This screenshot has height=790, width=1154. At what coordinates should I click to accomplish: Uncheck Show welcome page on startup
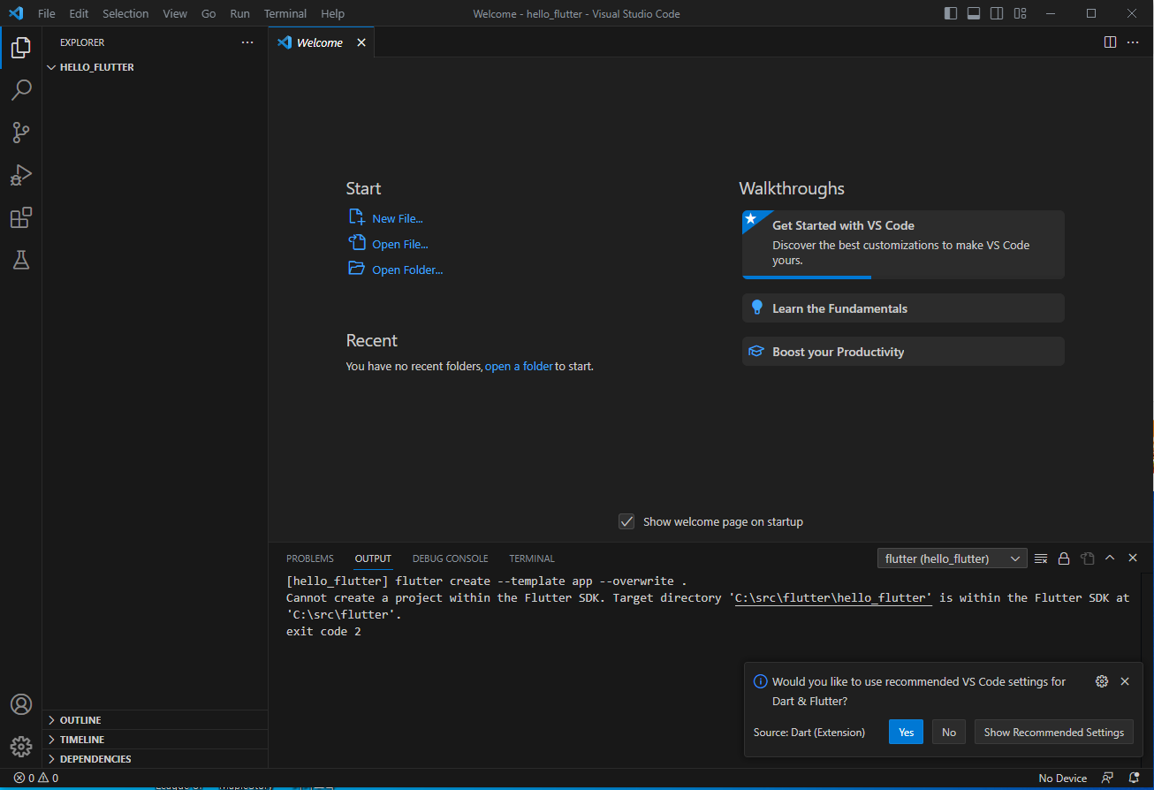626,521
